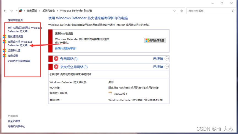The image size is (238, 134).
Task: Open the 控制面板 breadcrumb
Action: coord(32,11)
